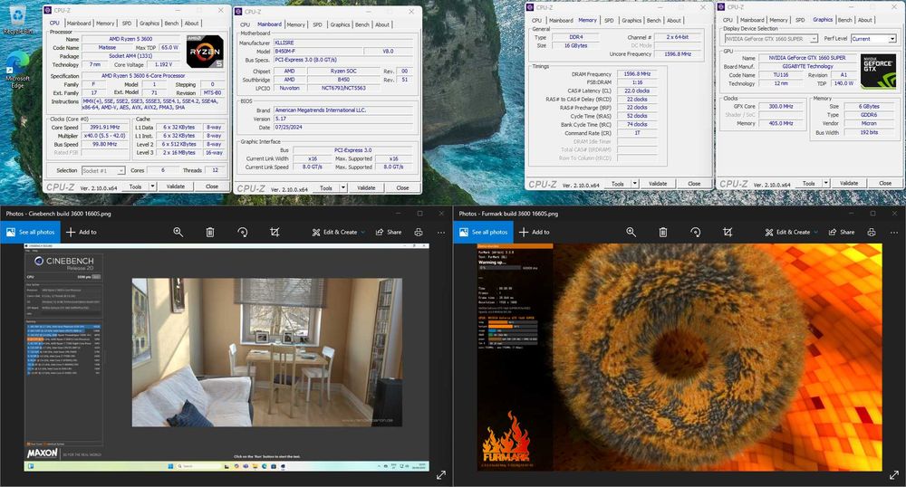The height and width of the screenshot is (487, 906).
Task: Click the See all photos icon in the Furmark window
Action: pos(464,232)
